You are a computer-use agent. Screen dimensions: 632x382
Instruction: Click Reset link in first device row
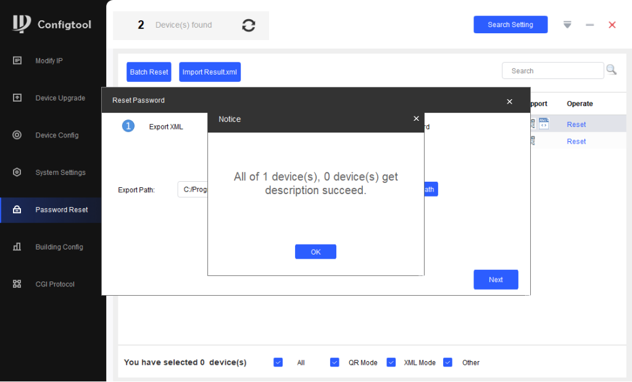[576, 124]
